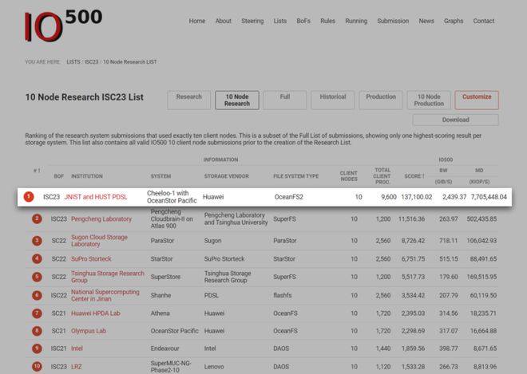The image size is (527, 374).
Task: Open the LRZ institution link
Action: 77,367
